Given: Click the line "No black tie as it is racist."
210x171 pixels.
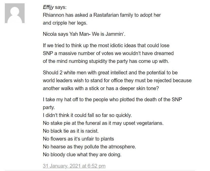Looking at the screenshot, I should coord(71,131).
